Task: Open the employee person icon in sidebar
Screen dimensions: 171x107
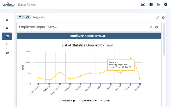Action: (x=7, y=28)
